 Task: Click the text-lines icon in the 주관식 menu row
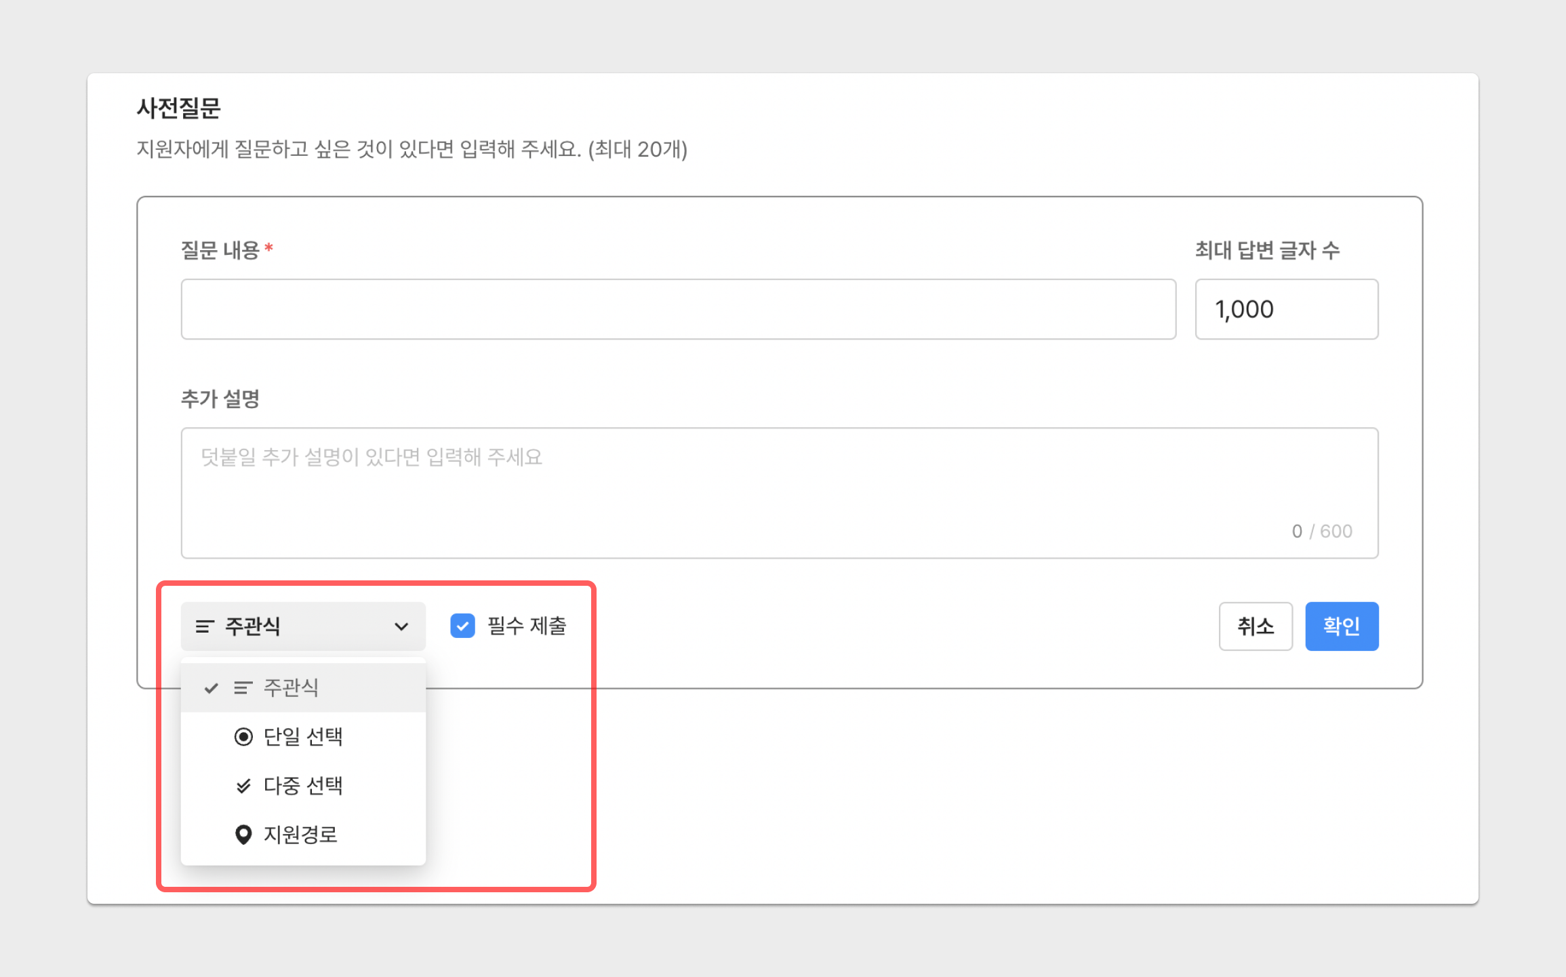click(243, 688)
